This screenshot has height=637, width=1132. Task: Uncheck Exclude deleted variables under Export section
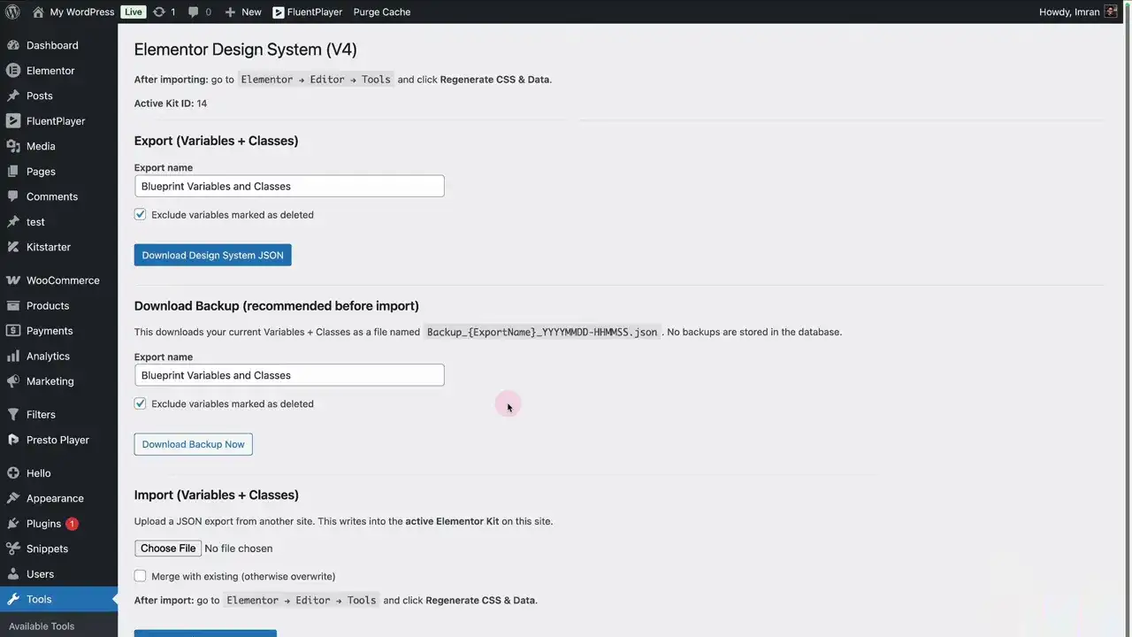140,214
